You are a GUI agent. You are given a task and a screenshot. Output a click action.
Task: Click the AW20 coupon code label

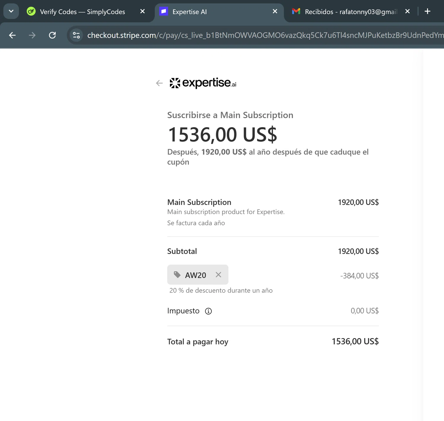click(196, 275)
